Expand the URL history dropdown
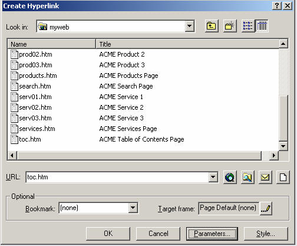The width and height of the screenshot is (297, 246). [x=213, y=177]
